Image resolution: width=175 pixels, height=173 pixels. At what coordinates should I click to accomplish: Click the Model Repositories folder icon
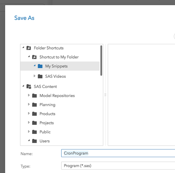[34, 96]
